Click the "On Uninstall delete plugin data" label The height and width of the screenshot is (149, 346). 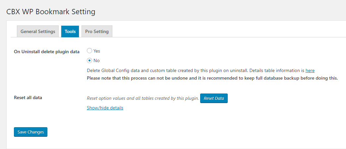click(x=47, y=52)
